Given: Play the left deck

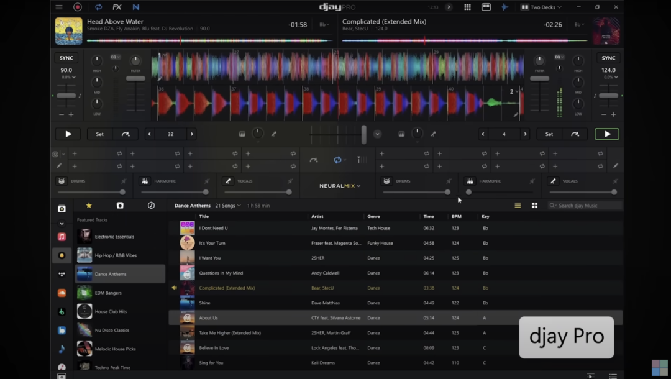Looking at the screenshot, I should pos(68,134).
